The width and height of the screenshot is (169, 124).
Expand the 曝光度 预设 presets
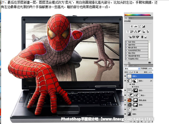coord(126,47)
